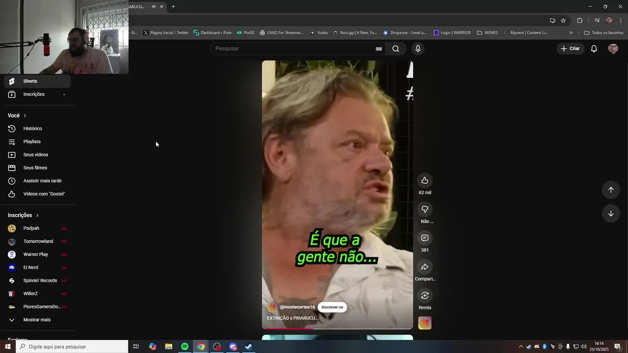The height and width of the screenshot is (353, 628).
Task: Click the Criar button
Action: click(x=570, y=49)
